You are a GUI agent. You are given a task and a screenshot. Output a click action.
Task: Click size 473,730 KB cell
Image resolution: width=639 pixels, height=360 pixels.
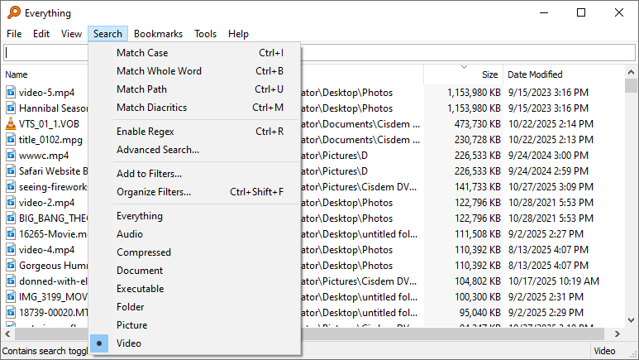[x=477, y=123]
